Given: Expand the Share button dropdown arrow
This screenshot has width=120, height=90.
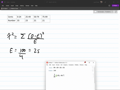Looking at the screenshot, I should 118,5.
